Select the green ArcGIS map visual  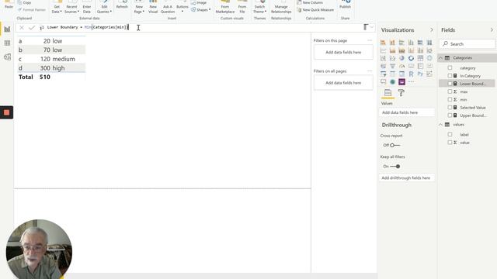coord(392,82)
